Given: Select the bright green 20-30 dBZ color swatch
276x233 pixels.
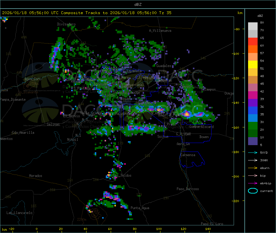Looking at the screenshot, I should tap(253, 126).
